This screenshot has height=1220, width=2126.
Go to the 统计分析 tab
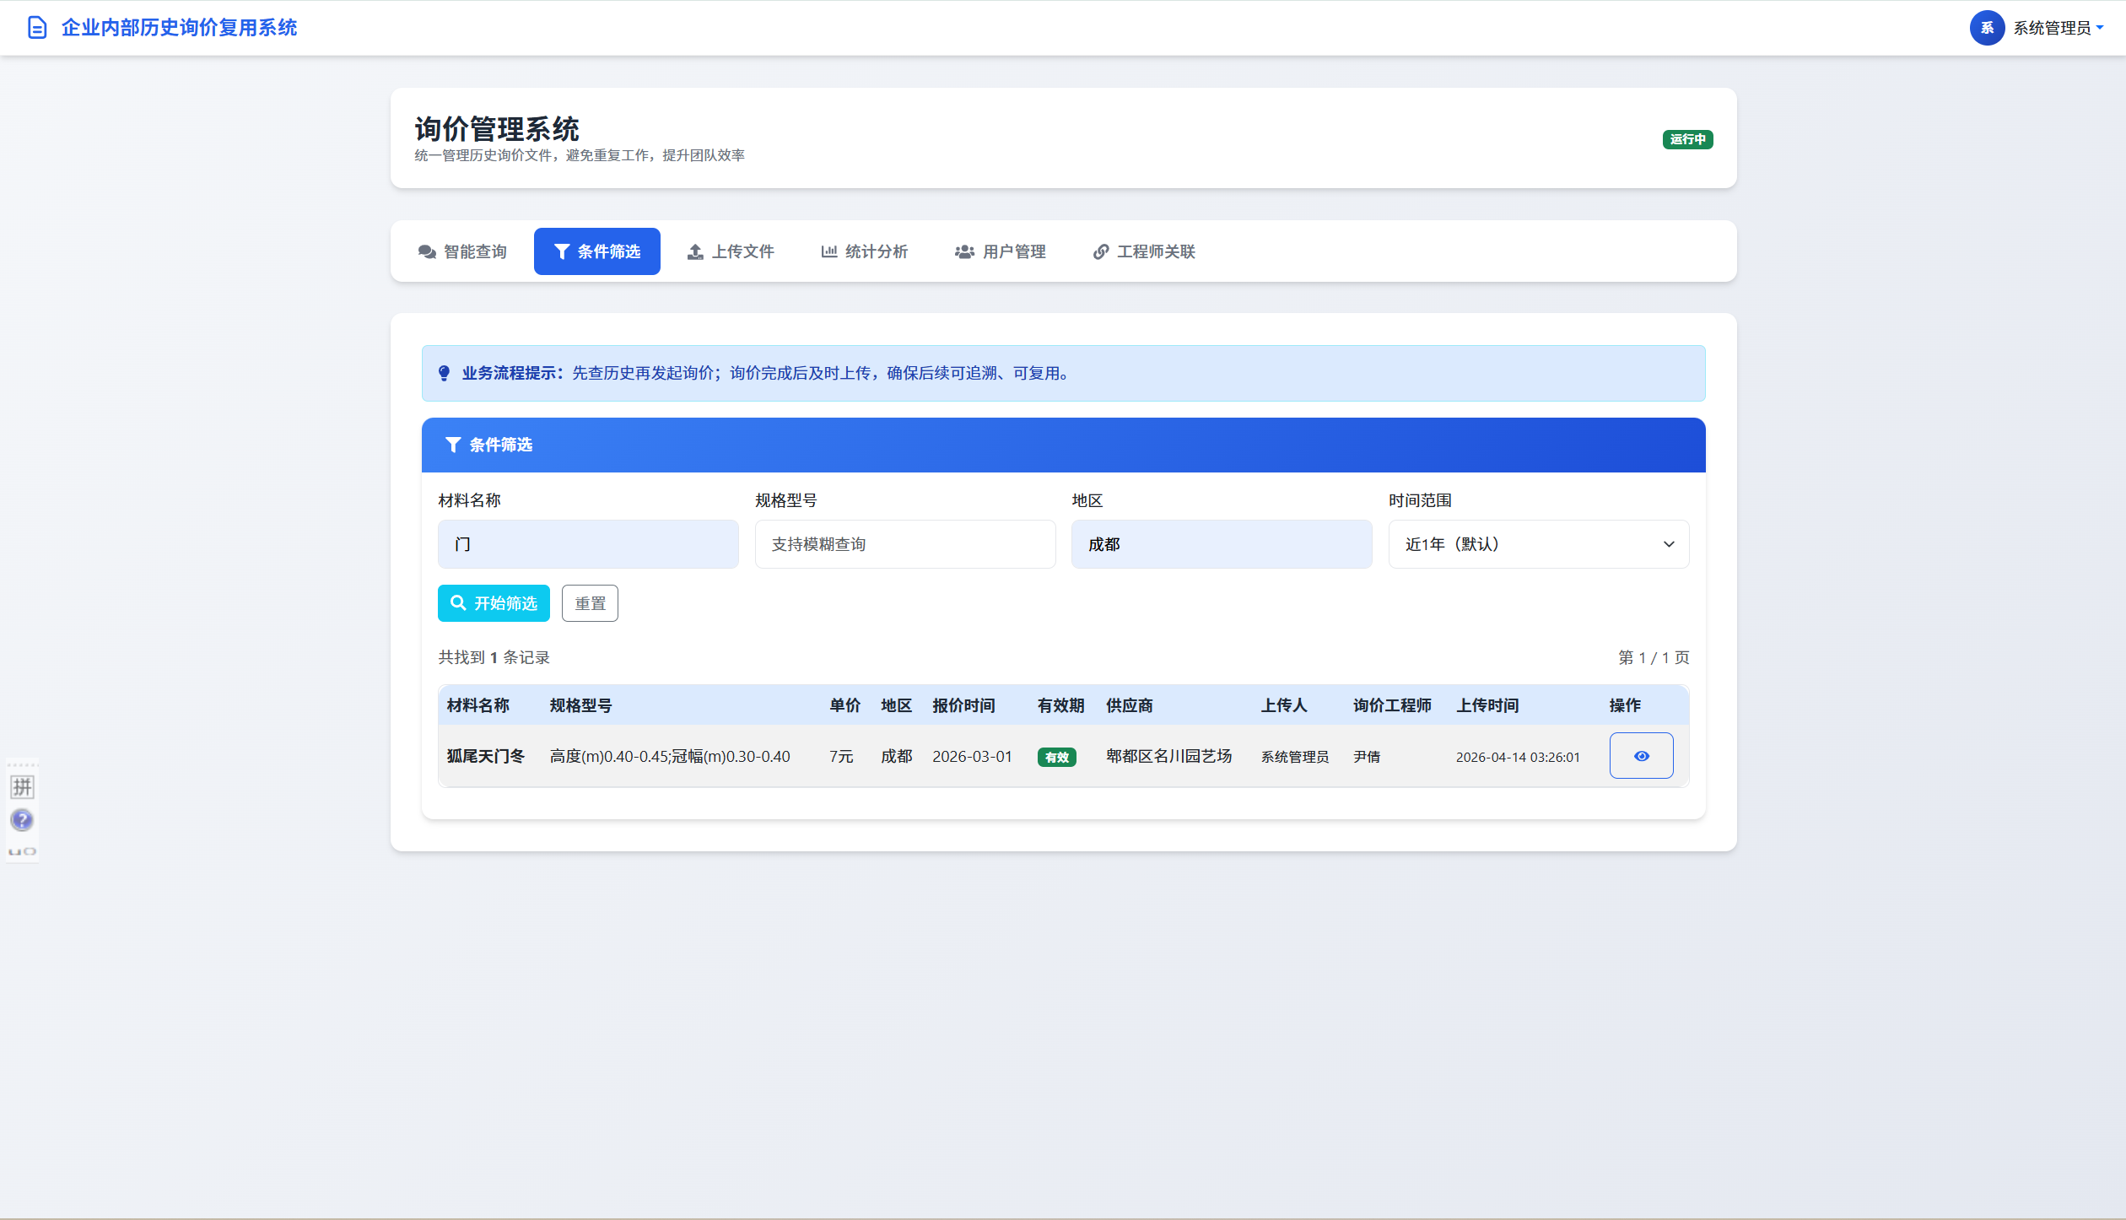(865, 251)
